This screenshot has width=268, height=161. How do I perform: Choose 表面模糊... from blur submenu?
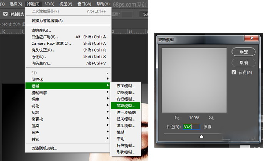(126, 86)
